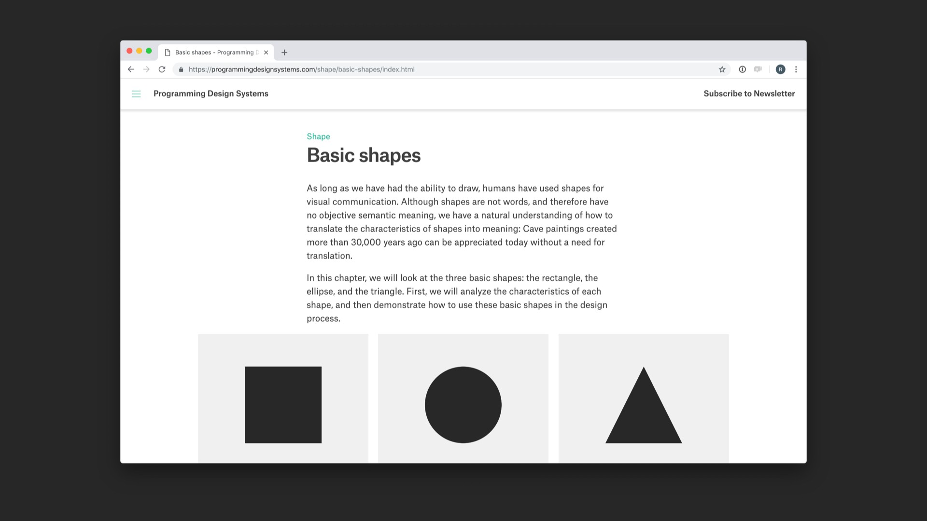This screenshot has height=521, width=927.
Task: Click the bookmark star icon
Action: (722, 69)
